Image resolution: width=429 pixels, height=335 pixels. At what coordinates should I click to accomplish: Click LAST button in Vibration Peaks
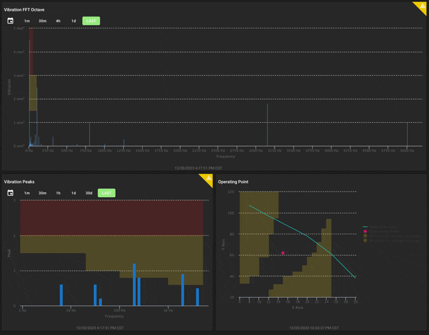click(x=106, y=193)
